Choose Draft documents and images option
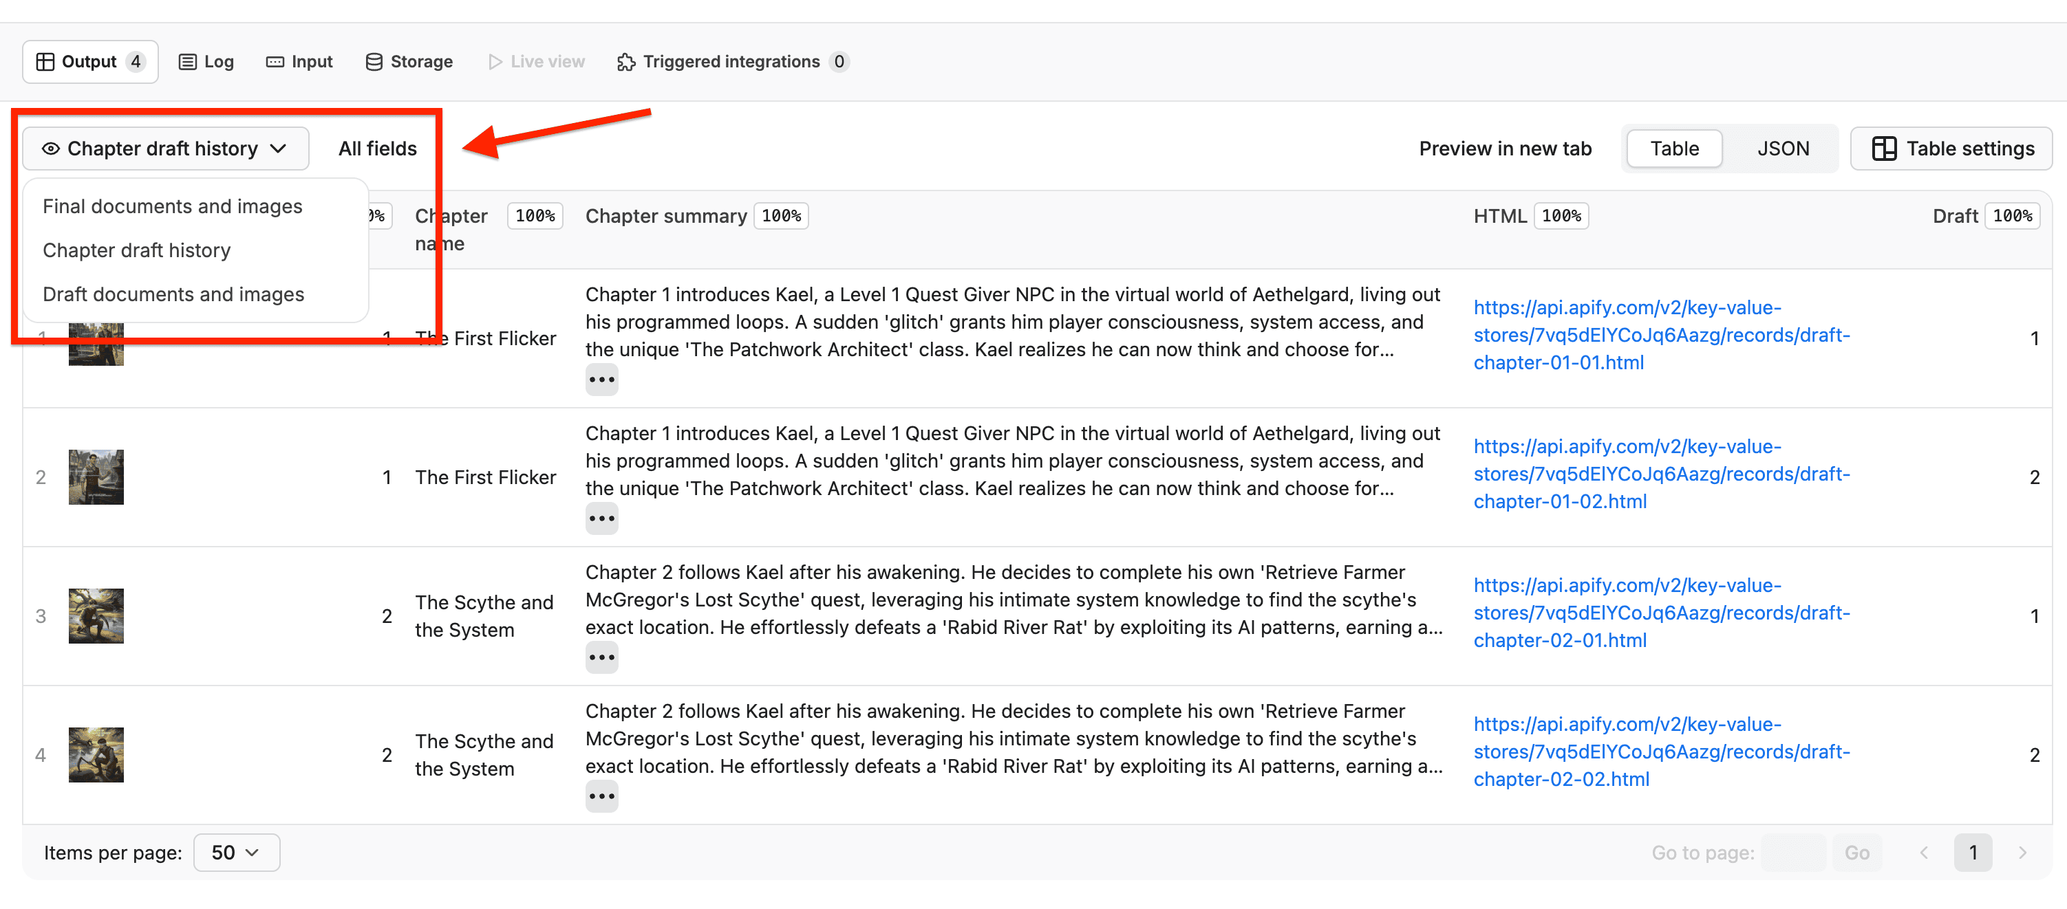 (x=173, y=294)
